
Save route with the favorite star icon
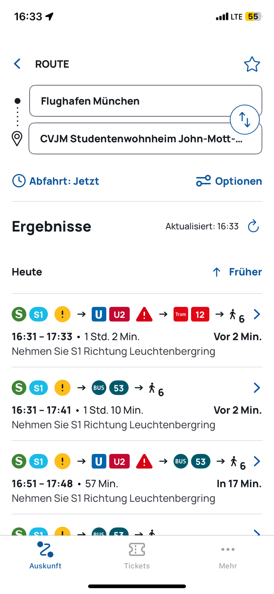pyautogui.click(x=252, y=64)
